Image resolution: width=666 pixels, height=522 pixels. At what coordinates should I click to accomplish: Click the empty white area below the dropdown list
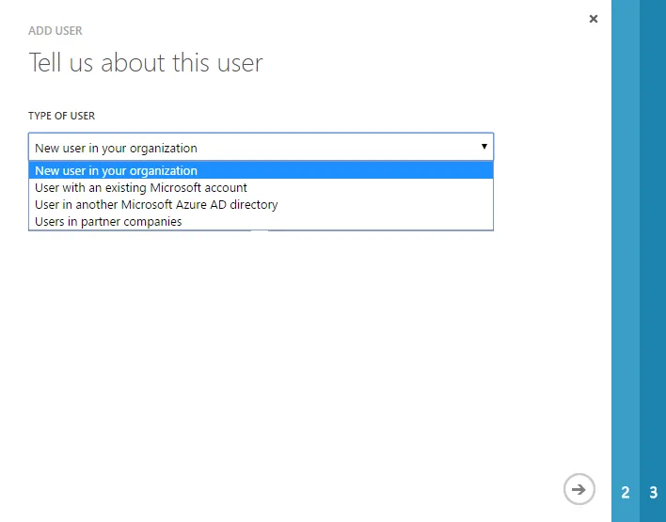tap(282, 357)
